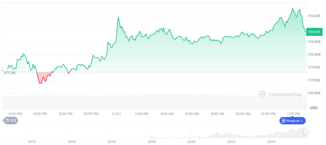Click the 118.00K price axis label
Viewport: 326px width, 145px height.
tap(314, 54)
